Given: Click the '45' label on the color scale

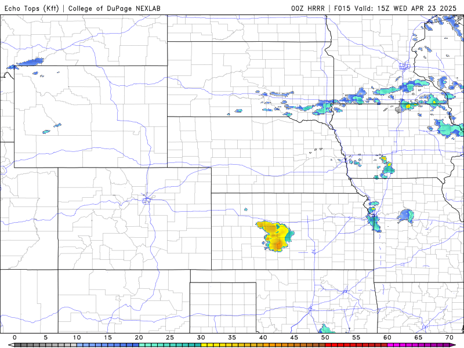Looking at the screenshot, I should (294, 338).
